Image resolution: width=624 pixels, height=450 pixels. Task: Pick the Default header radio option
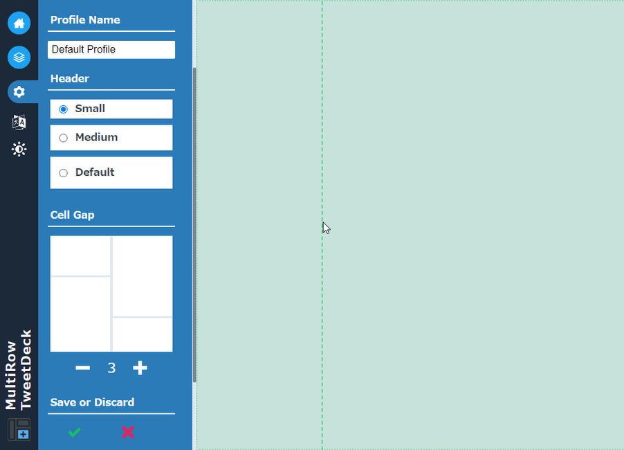click(63, 173)
